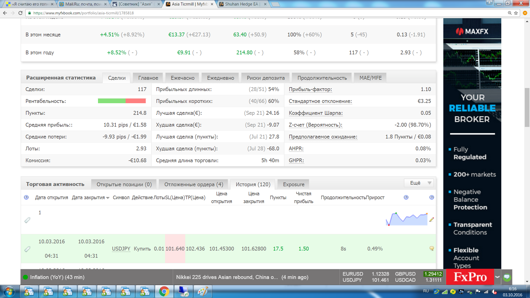This screenshot has width=530, height=298.
Task: Open the Paint icon in the taskbar
Action: (x=203, y=291)
